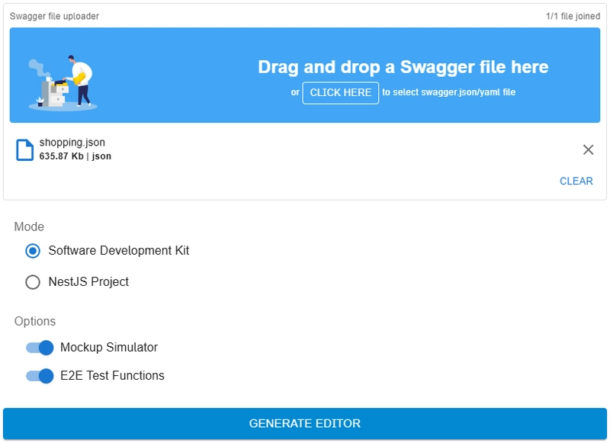Click the "635.87 Kb | json" file size text

(x=75, y=156)
